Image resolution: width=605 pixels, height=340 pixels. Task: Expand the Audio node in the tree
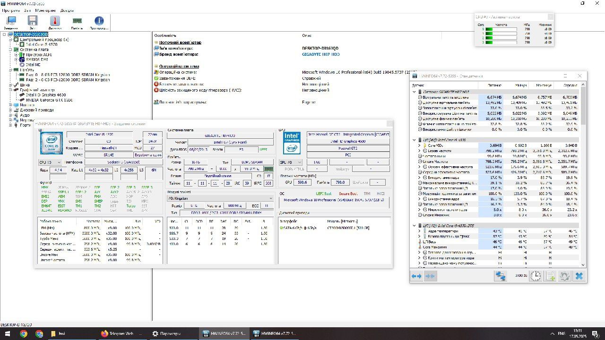coord(10,115)
